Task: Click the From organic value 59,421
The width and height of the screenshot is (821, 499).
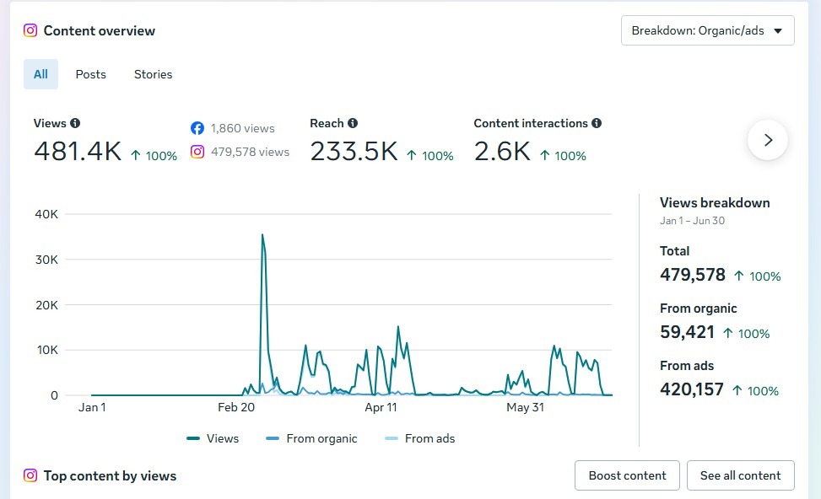Action: point(687,332)
